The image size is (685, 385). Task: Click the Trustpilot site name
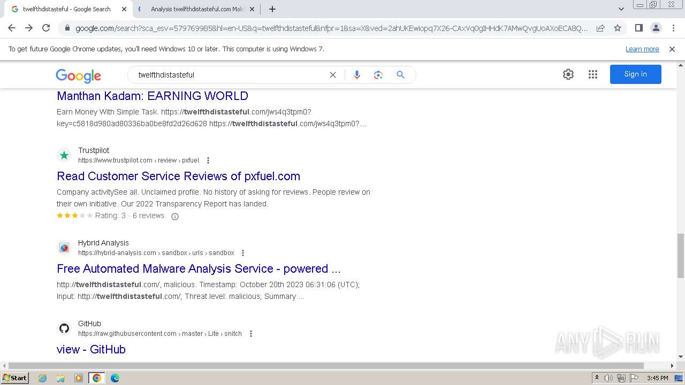click(x=94, y=150)
